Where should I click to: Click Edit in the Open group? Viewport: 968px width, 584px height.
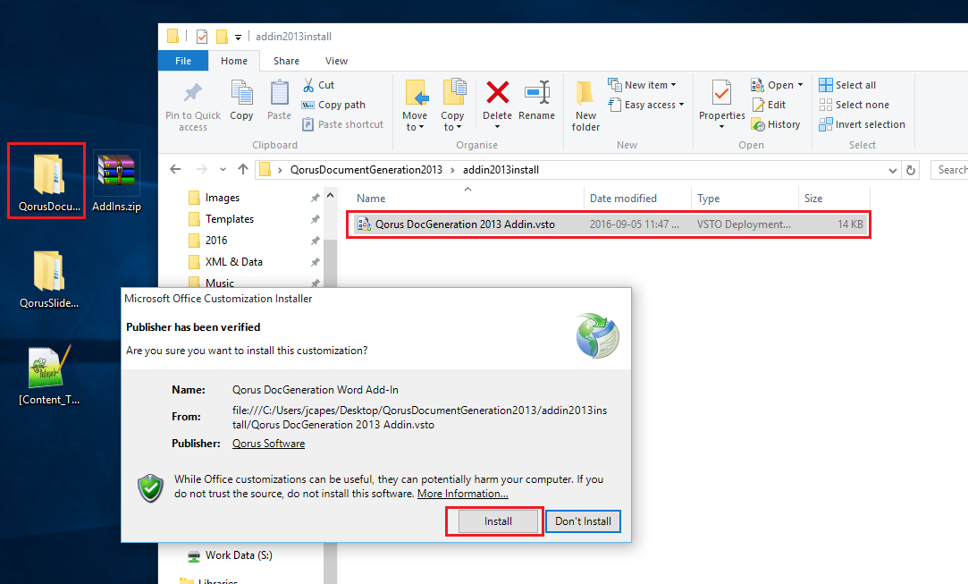tap(769, 105)
